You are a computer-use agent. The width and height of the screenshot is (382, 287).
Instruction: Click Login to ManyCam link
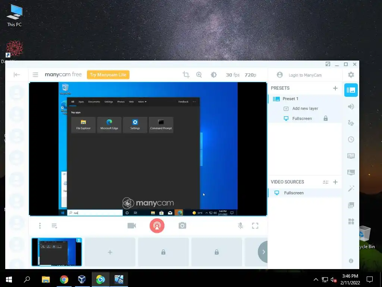click(x=305, y=75)
